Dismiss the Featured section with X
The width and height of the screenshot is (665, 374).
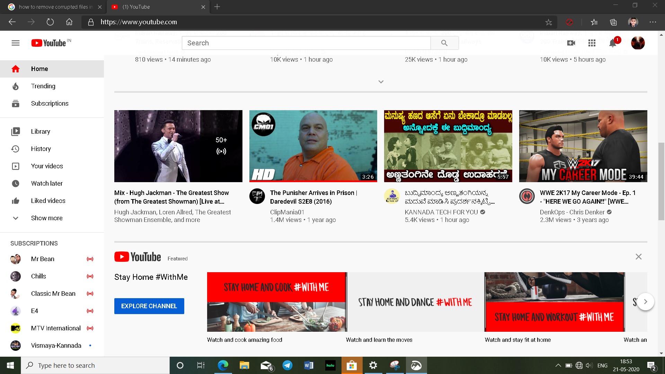pos(639,257)
